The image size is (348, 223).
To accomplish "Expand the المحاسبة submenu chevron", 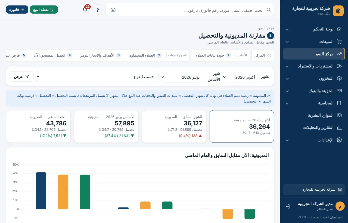I will 287,103.
